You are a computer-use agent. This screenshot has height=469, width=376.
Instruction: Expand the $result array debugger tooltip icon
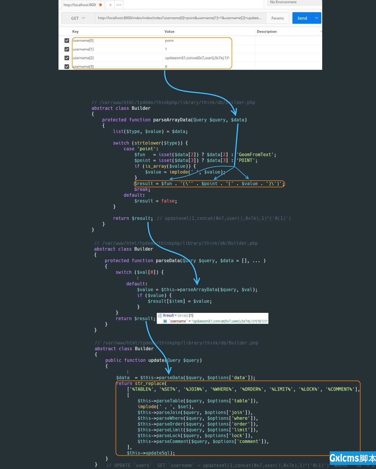point(160,315)
